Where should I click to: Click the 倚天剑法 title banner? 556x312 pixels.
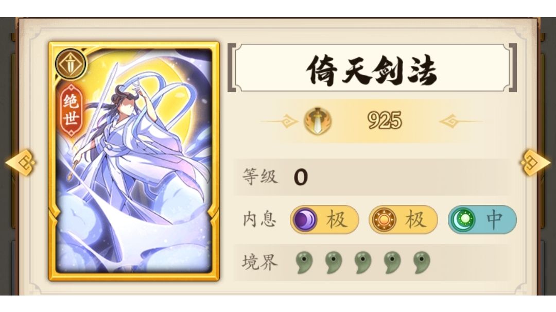pyautogui.click(x=372, y=68)
